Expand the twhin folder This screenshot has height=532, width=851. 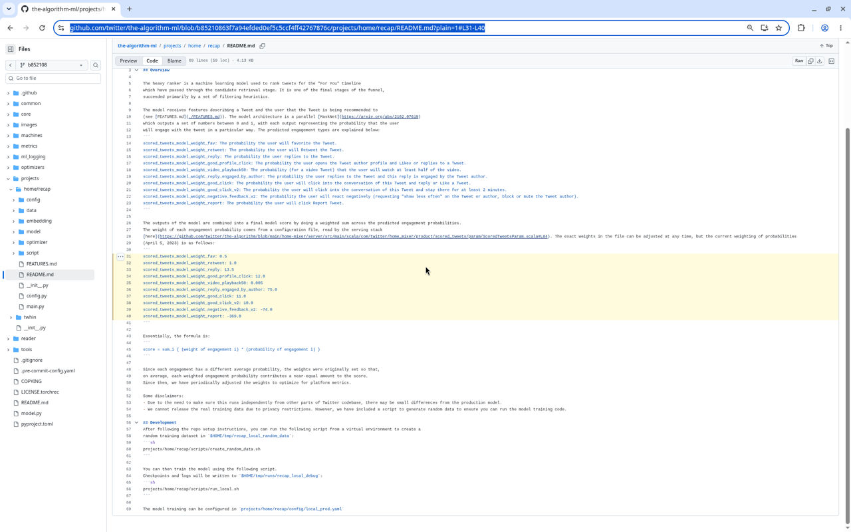point(11,317)
